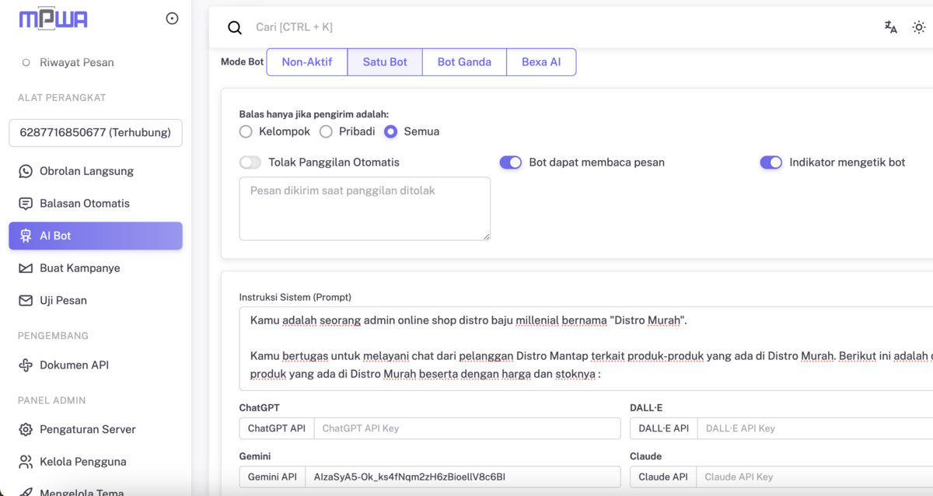Screen dimensions: 933x496
Task: Click the ChatGPT API Key field
Action: click(467, 428)
